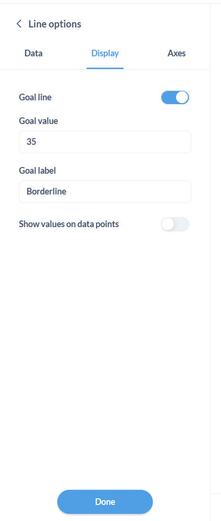Confirm settings with the Done button
Image resolution: width=221 pixels, height=521 pixels.
pyautogui.click(x=105, y=502)
